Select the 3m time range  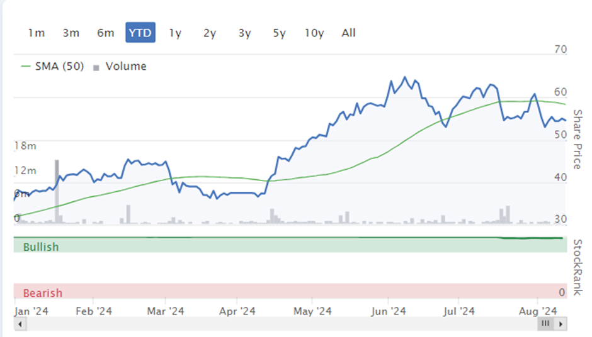click(x=71, y=33)
